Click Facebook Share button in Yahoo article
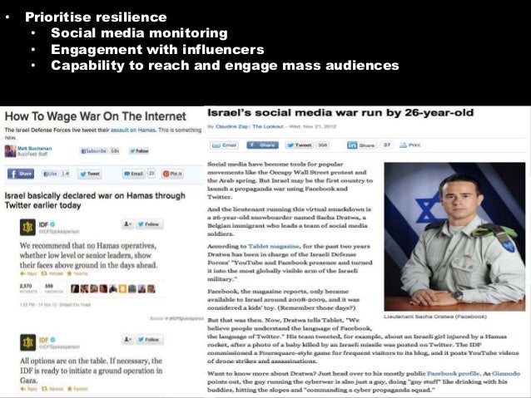531x398 pixels. tap(262, 145)
